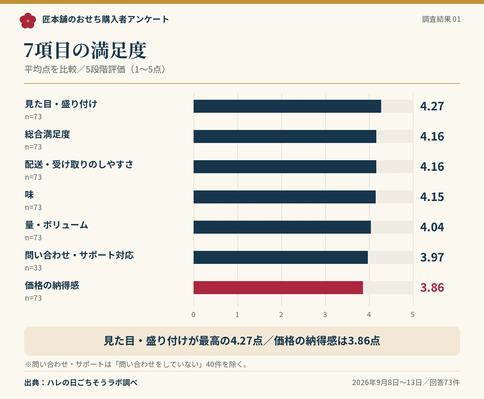Click the navy bar for 問い合わせ・サポート対応
This screenshot has width=484, height=399.
[281, 257]
